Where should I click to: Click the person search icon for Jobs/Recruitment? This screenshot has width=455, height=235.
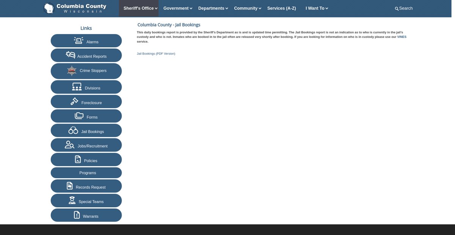(x=69, y=145)
